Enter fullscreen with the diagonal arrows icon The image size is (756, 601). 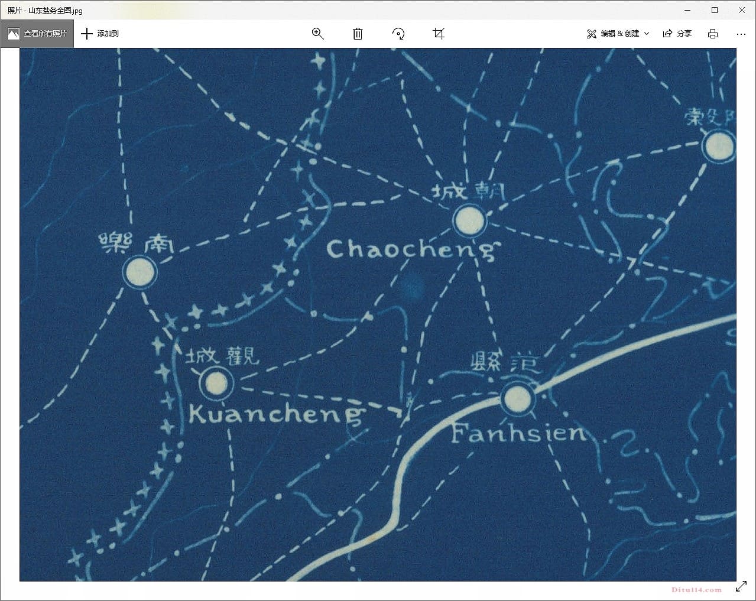741,586
